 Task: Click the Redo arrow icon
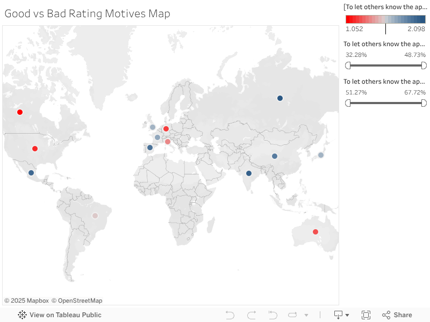[252, 315]
